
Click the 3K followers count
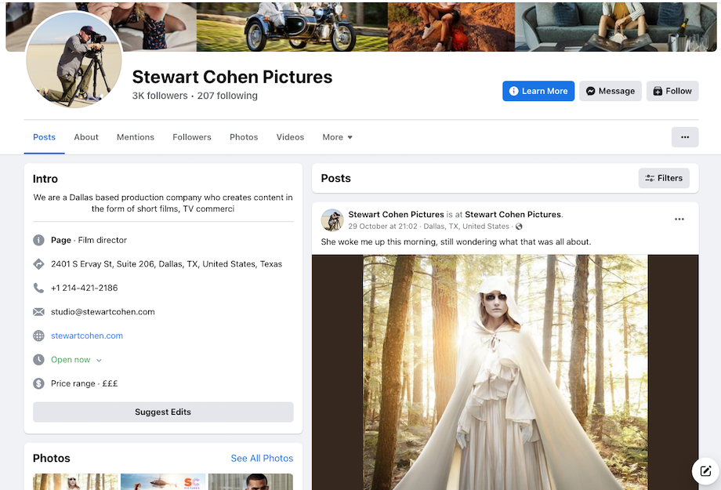click(160, 96)
